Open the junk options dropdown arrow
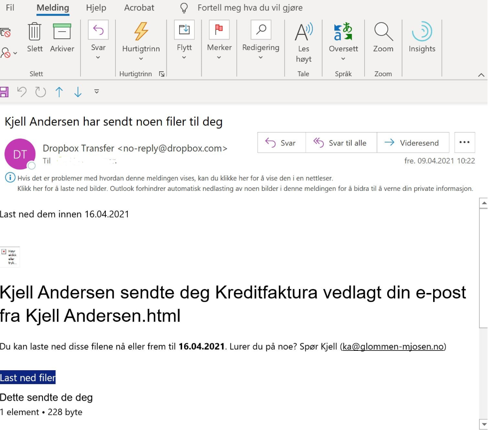 pyautogui.click(x=15, y=53)
